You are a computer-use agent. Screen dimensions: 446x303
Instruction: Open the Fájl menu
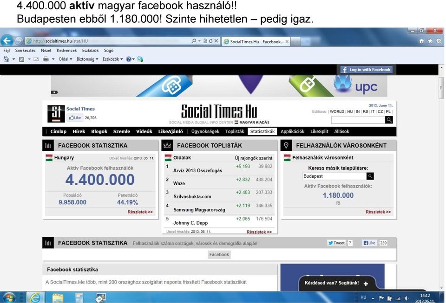point(7,50)
